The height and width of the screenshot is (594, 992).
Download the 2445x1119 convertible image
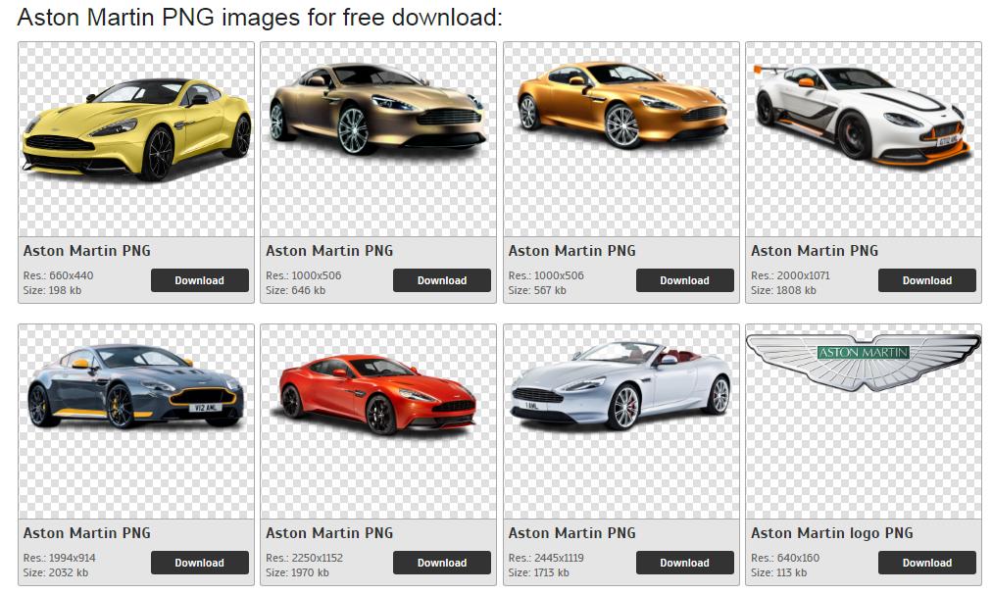pos(684,563)
